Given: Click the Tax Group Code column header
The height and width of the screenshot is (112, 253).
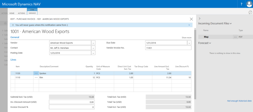Looking at the screenshot, I should pyautogui.click(x=141, y=66).
